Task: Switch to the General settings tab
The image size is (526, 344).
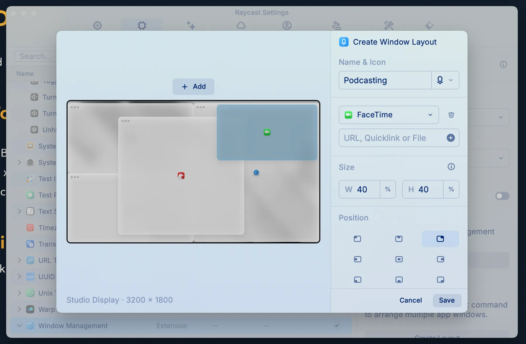Action: point(97,25)
